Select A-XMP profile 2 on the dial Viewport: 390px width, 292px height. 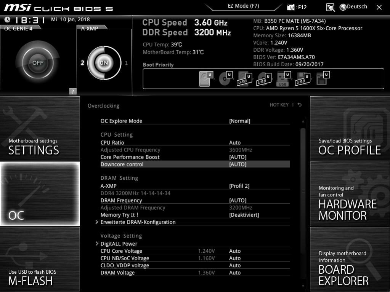click(x=82, y=63)
